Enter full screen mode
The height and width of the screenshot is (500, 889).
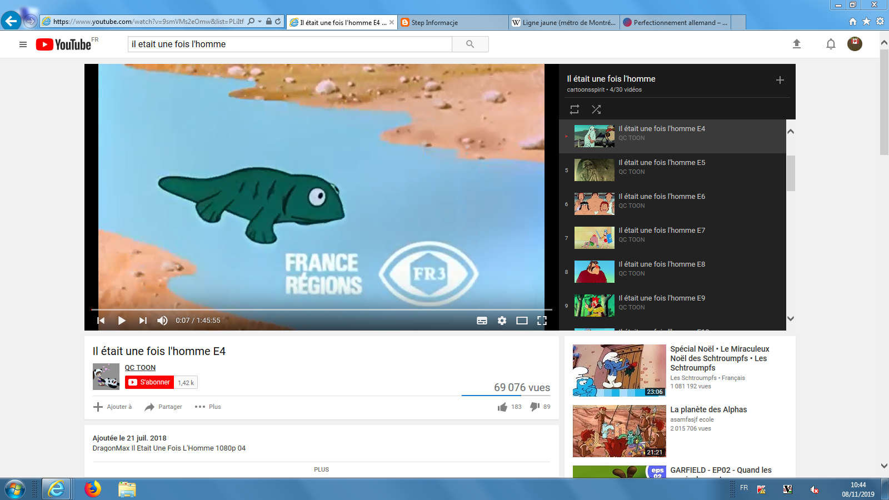(x=542, y=321)
